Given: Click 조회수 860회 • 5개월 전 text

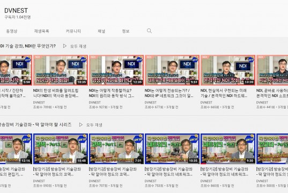Looking at the screenshot, I should coord(217,186).
